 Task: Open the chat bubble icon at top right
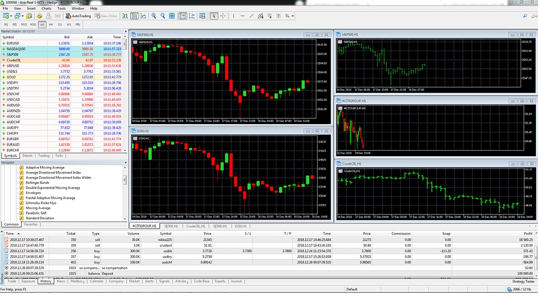click(x=534, y=16)
